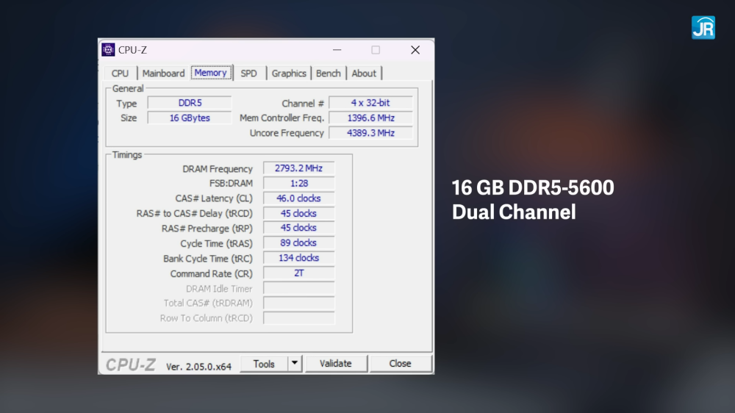Close CPU-Z with the title bar X
Screen dimensions: 735x413
415,50
